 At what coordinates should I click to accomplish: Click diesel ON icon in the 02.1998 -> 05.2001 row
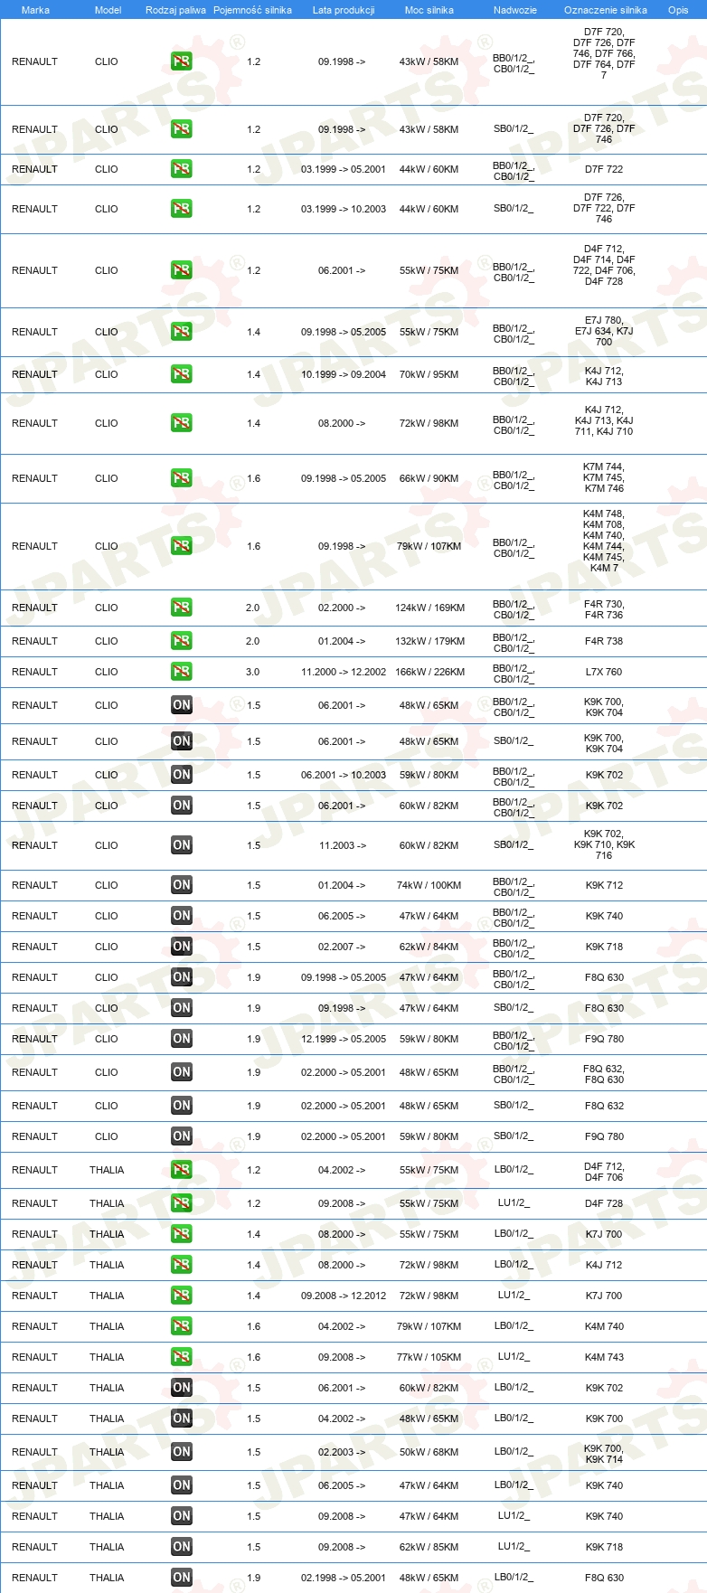182,1578
